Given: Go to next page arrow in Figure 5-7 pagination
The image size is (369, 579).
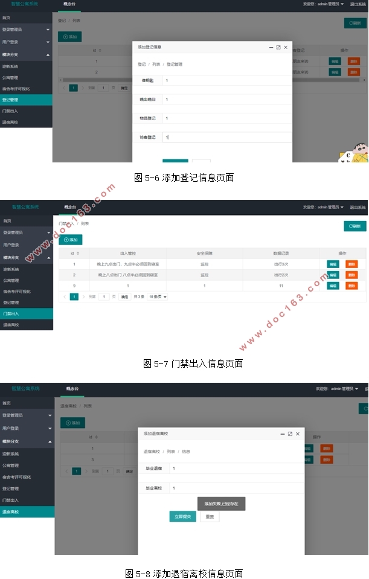Looking at the screenshot, I should [x=83, y=296].
